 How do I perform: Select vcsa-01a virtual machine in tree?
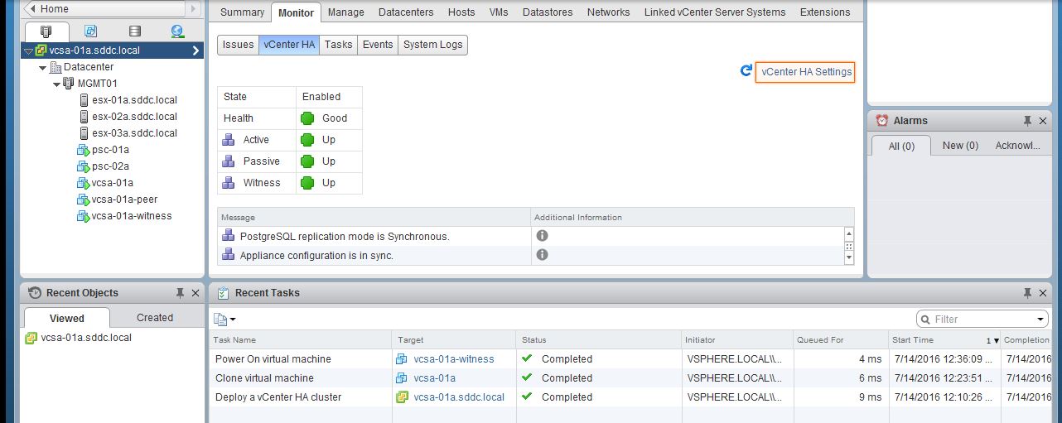112,183
